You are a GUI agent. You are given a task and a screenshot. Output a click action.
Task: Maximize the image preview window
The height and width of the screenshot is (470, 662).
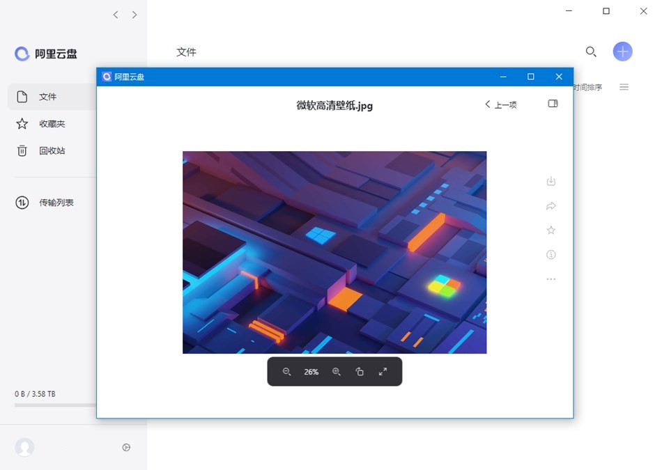pos(531,77)
